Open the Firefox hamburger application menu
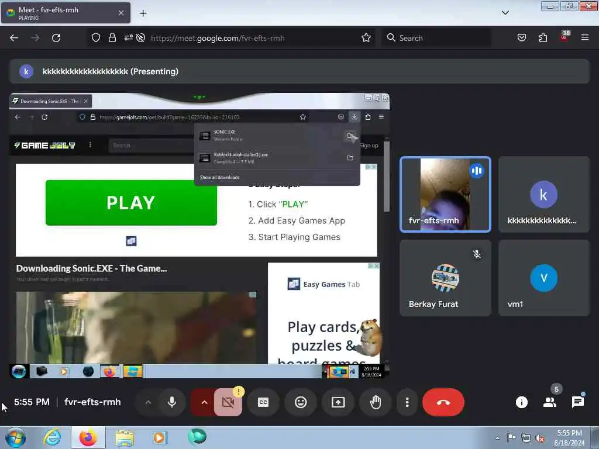The height and width of the screenshot is (449, 599). pos(585,38)
